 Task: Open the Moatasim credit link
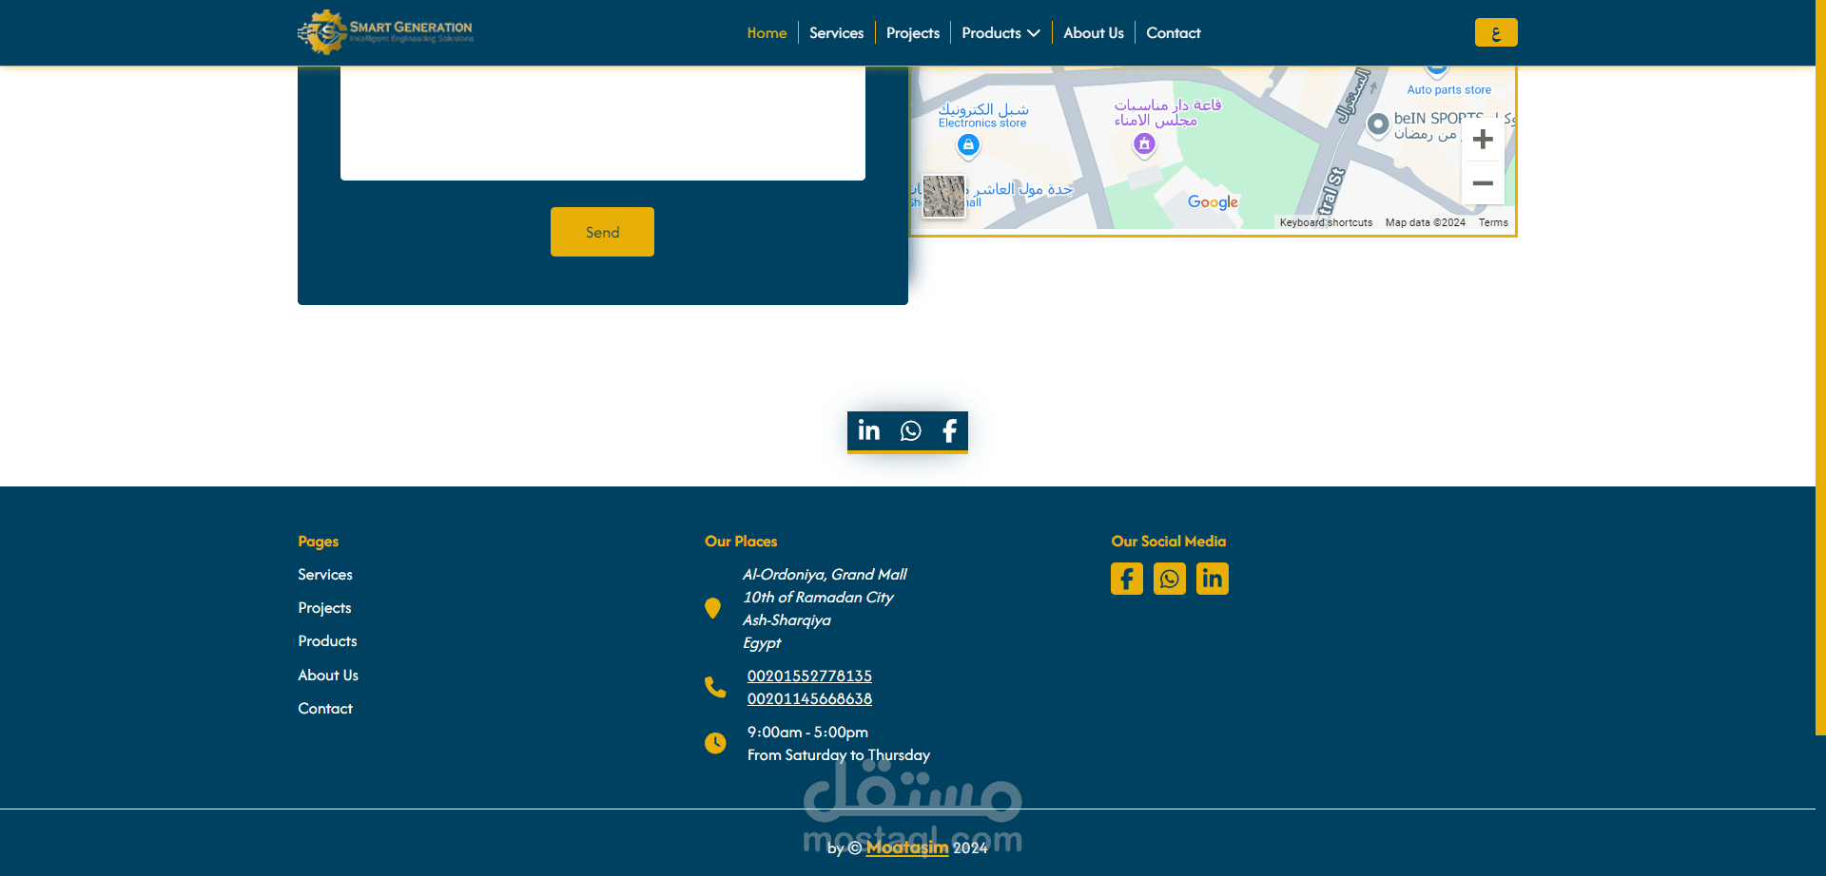[907, 847]
